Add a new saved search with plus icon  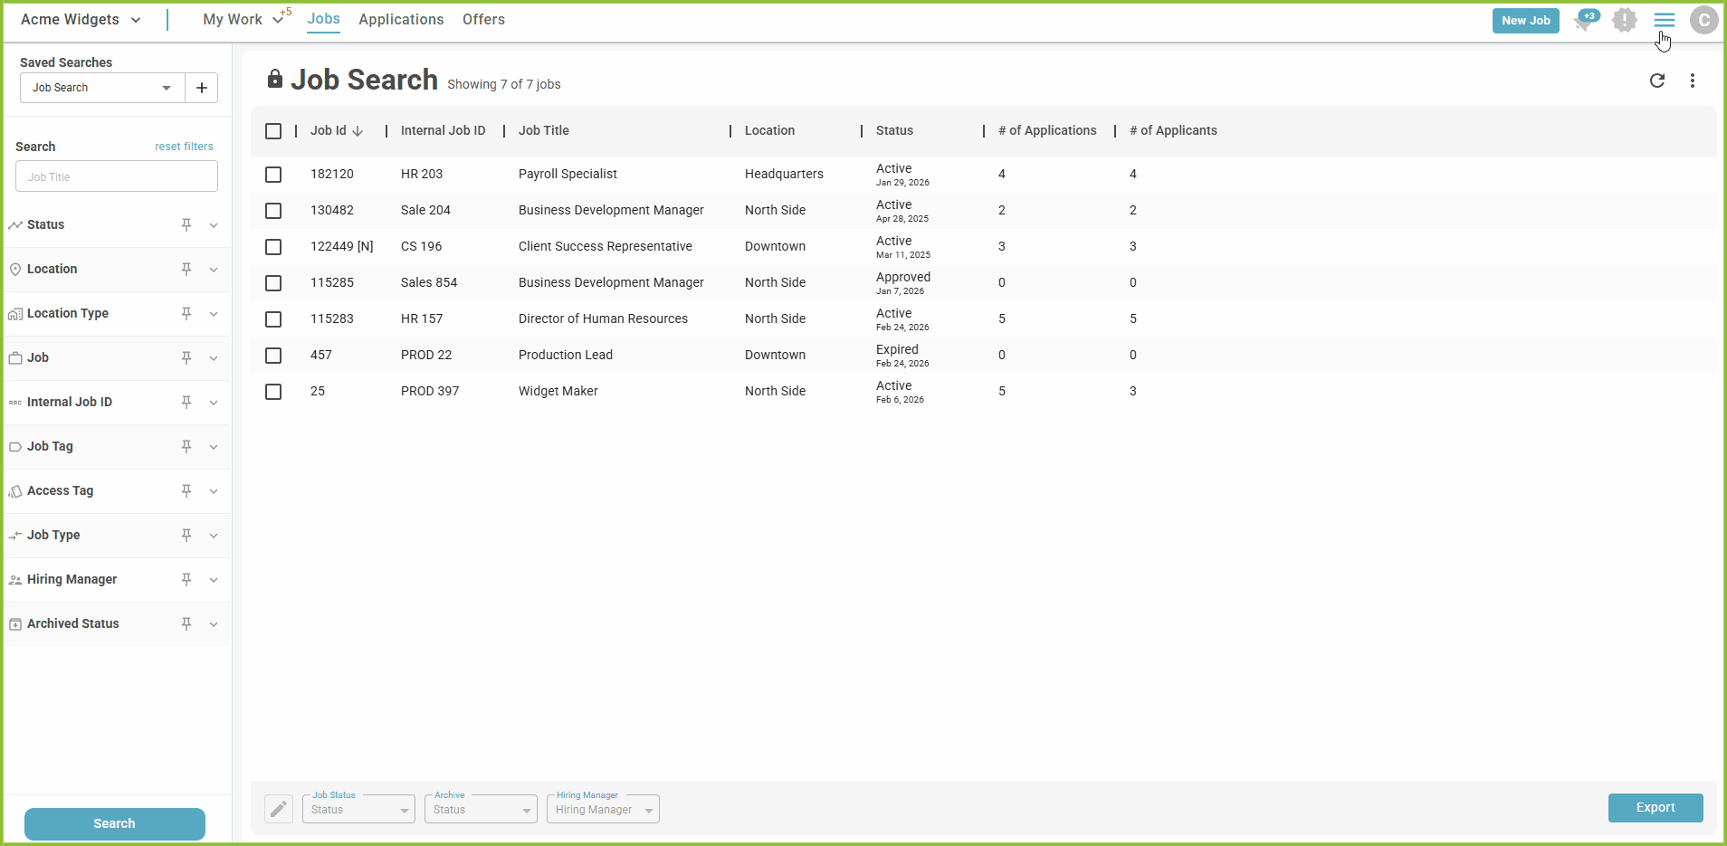pyautogui.click(x=202, y=88)
